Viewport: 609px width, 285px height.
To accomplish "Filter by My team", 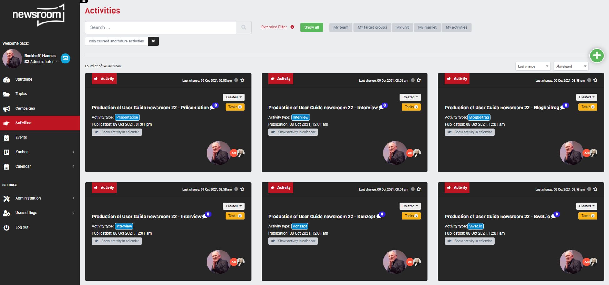I will click(x=341, y=27).
